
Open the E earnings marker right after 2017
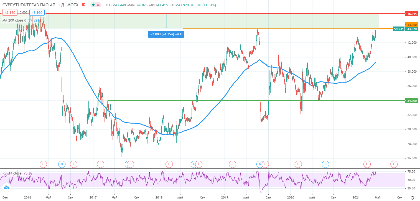click(101, 164)
